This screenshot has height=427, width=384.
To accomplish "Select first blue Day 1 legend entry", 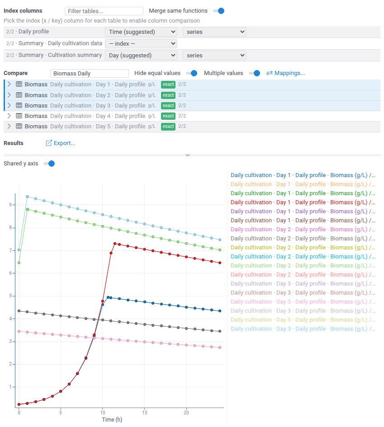I will (x=303, y=175).
